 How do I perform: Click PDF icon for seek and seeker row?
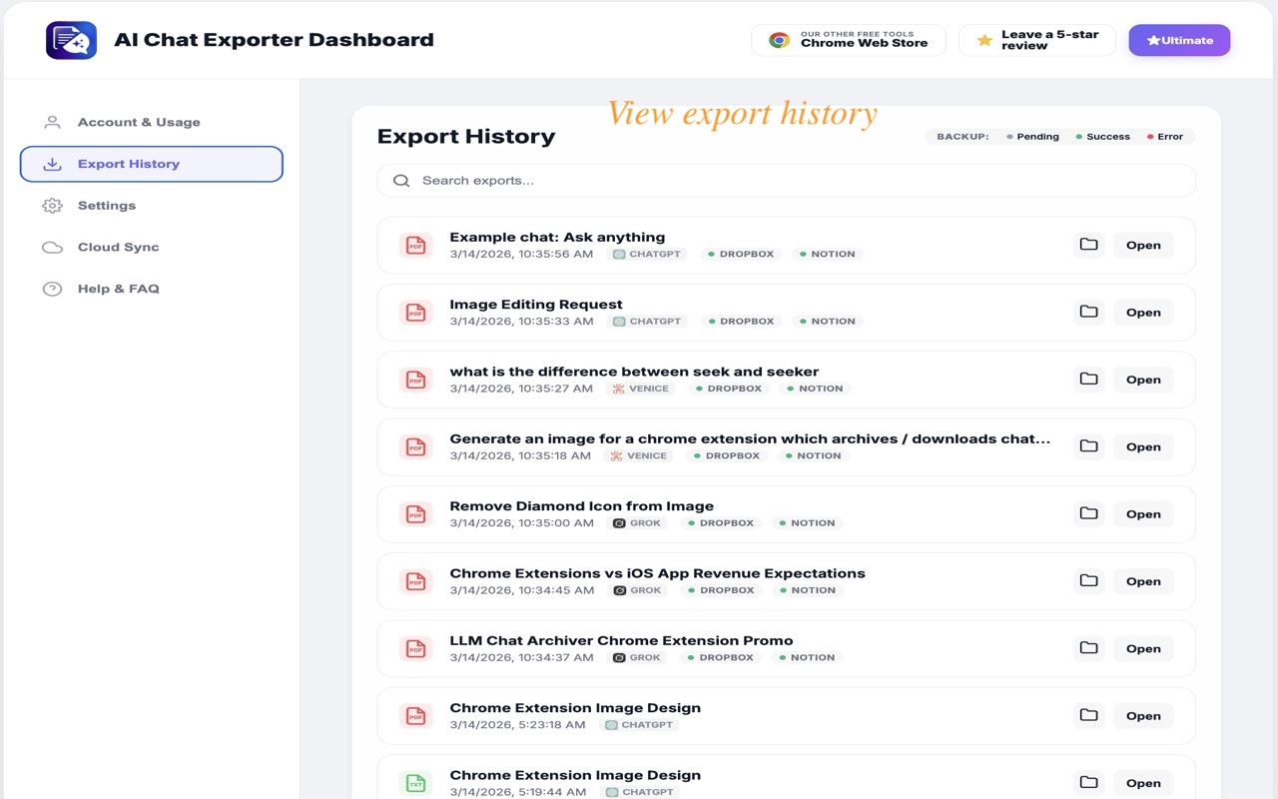415,380
